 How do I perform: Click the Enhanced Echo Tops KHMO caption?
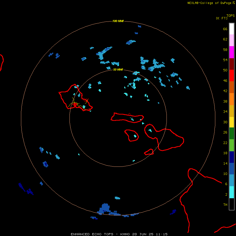[x=119, y=234]
